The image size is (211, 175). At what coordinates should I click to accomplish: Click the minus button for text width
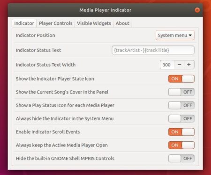(x=180, y=65)
